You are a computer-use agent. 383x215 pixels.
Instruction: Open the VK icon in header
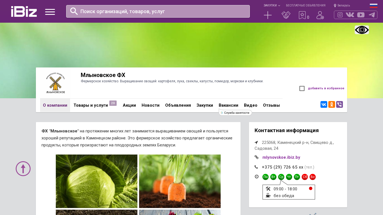point(350,15)
